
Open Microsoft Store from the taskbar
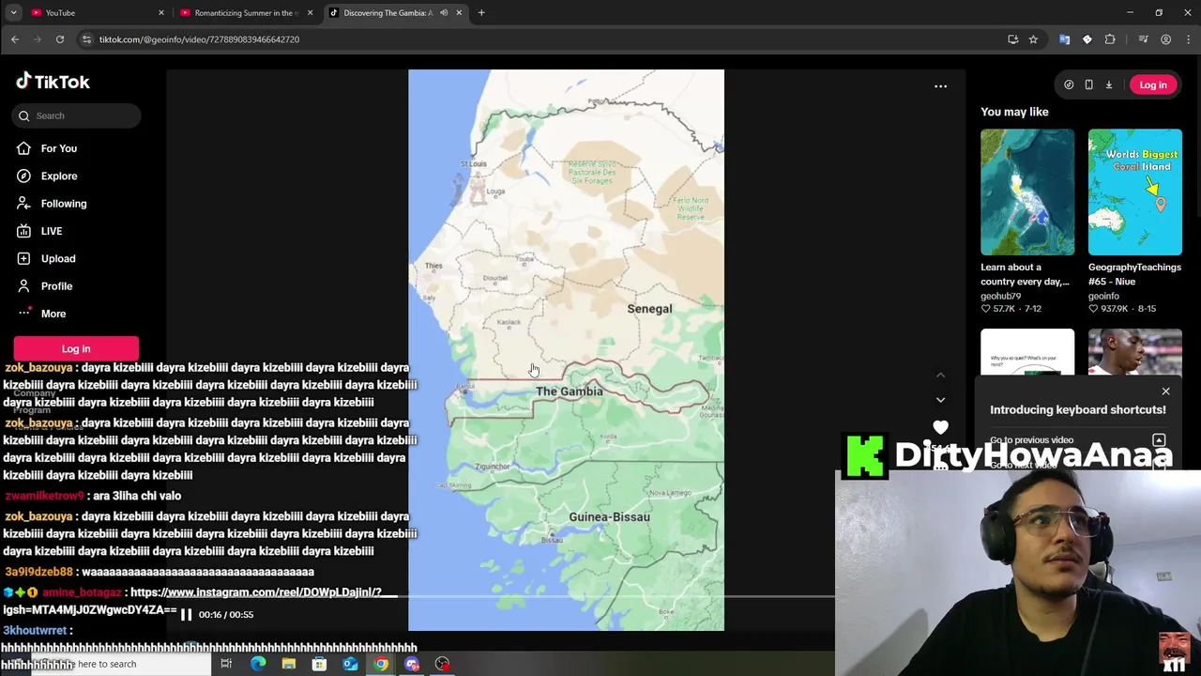[x=319, y=664]
